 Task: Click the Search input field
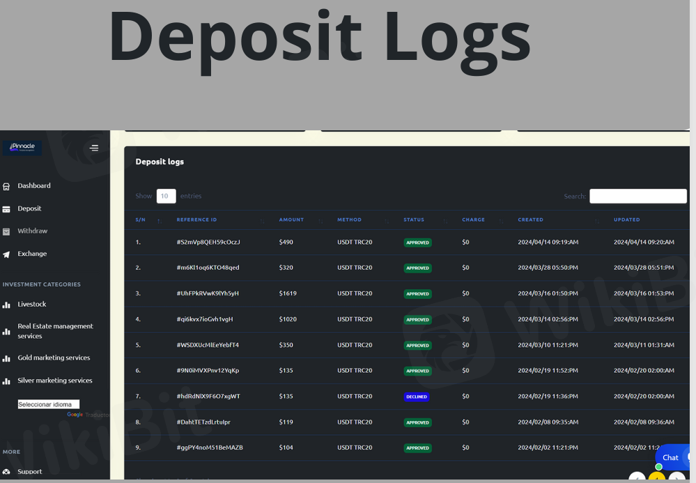[637, 197]
